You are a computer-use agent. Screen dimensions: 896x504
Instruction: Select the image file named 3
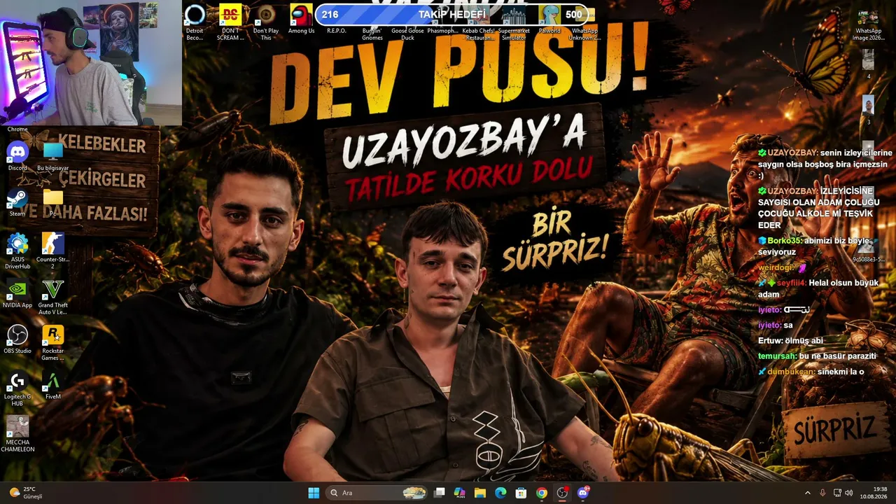868,110
